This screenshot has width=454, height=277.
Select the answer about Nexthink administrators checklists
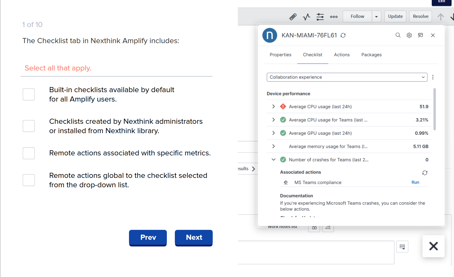(28, 126)
